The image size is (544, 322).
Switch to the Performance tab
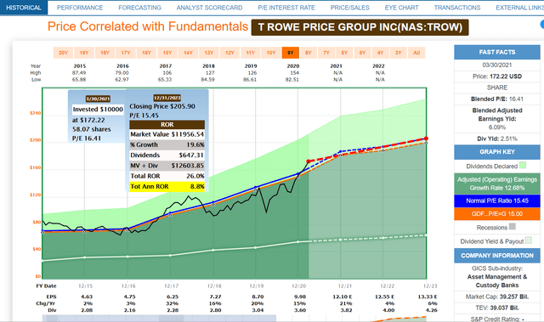(x=80, y=8)
